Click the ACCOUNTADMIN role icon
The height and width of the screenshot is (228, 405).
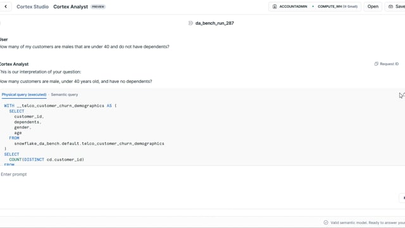pyautogui.click(x=275, y=6)
